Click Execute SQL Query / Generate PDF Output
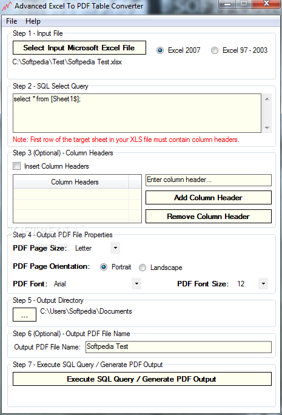Viewport: 282px width, 415px height. click(142, 379)
